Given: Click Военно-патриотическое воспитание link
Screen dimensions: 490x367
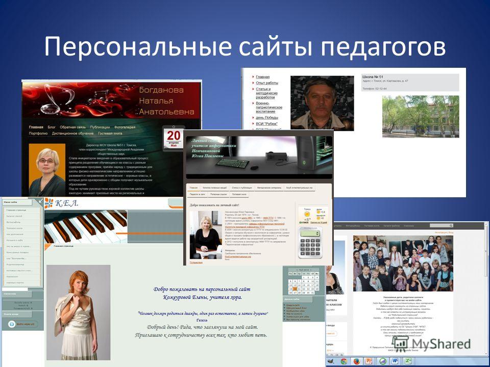Looking at the screenshot, I should (x=269, y=108).
